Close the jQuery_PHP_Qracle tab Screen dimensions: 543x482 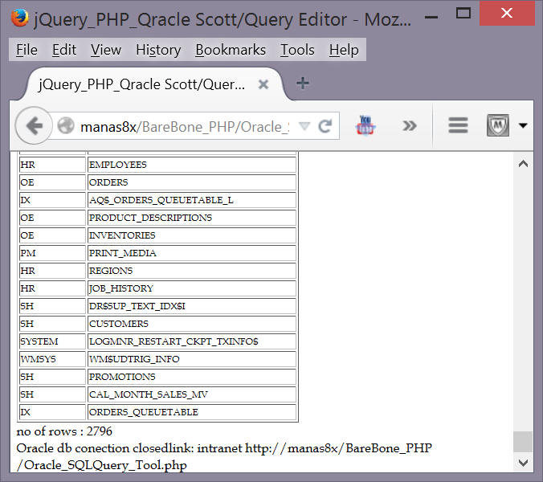pos(263,84)
